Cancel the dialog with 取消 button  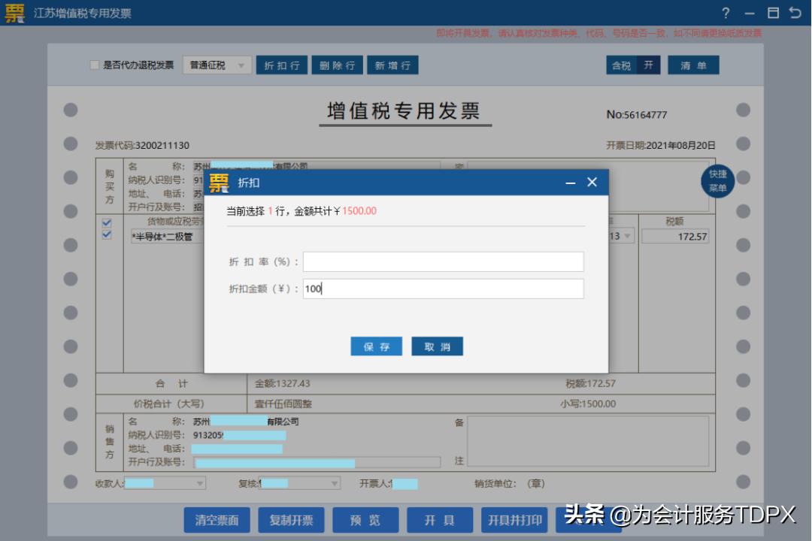tap(437, 346)
